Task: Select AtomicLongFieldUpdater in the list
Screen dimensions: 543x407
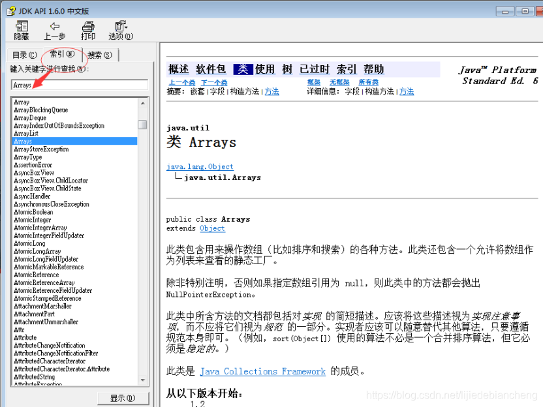Action: 46,259
